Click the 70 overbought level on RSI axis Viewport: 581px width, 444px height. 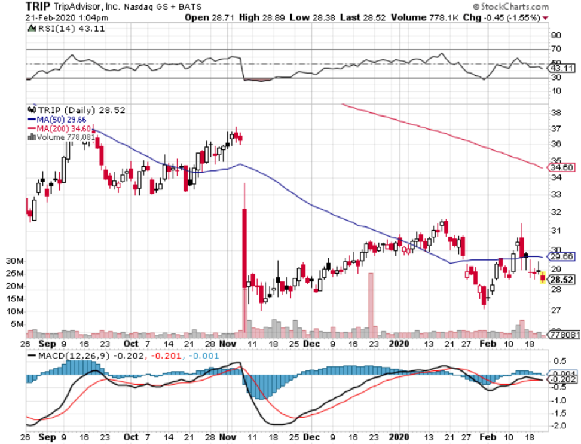pos(556,49)
